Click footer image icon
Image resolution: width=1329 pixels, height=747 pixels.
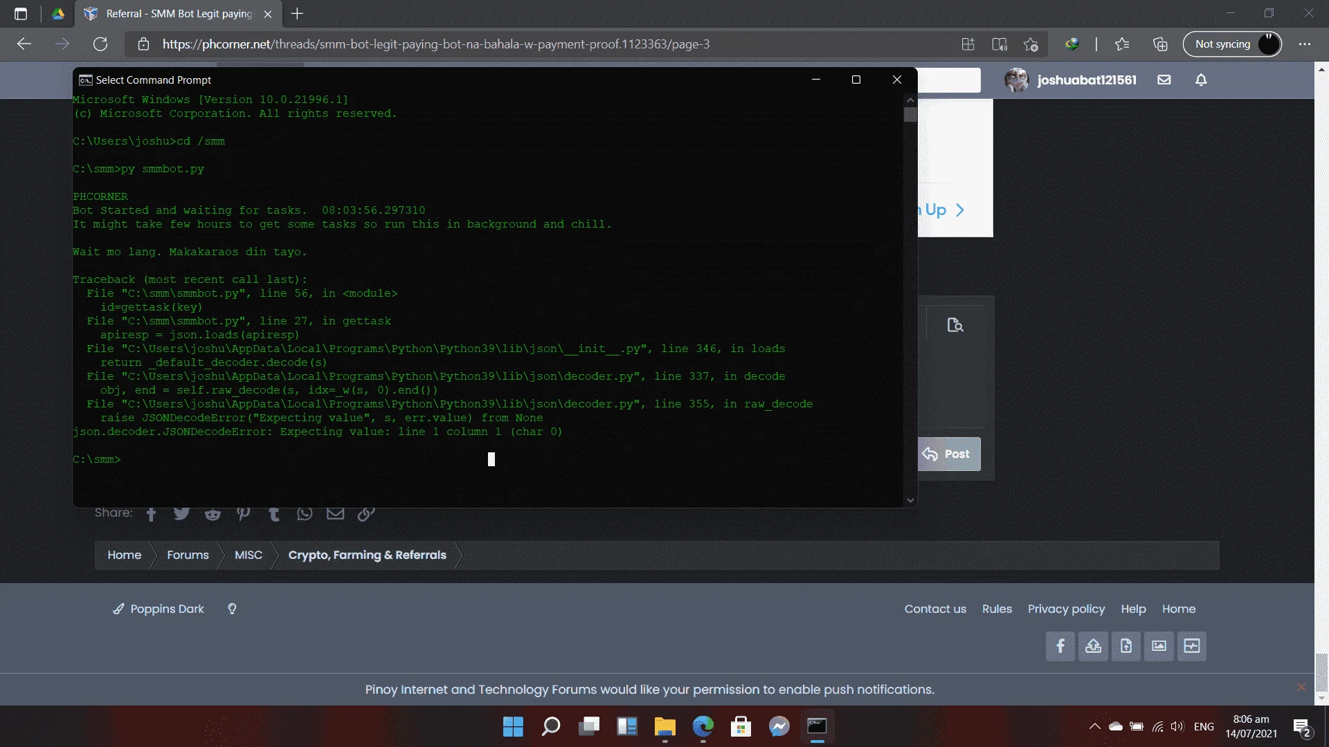click(x=1159, y=646)
